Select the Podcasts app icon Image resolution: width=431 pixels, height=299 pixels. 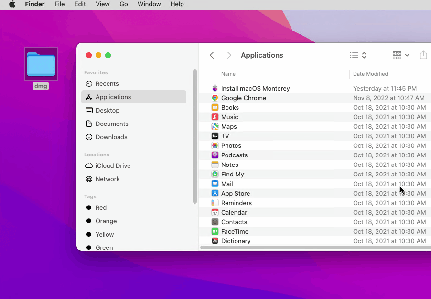click(215, 155)
